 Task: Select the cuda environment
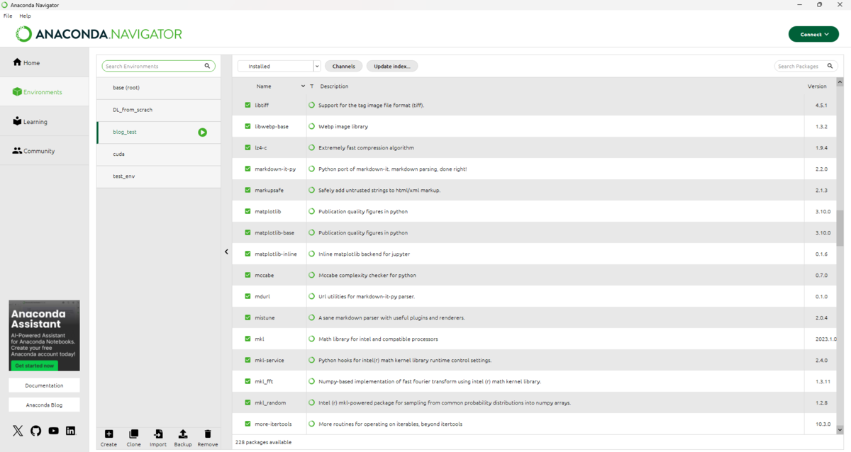[x=159, y=154]
